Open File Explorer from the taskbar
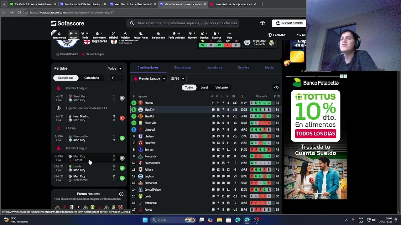The height and width of the screenshot is (225, 401). (x=219, y=220)
